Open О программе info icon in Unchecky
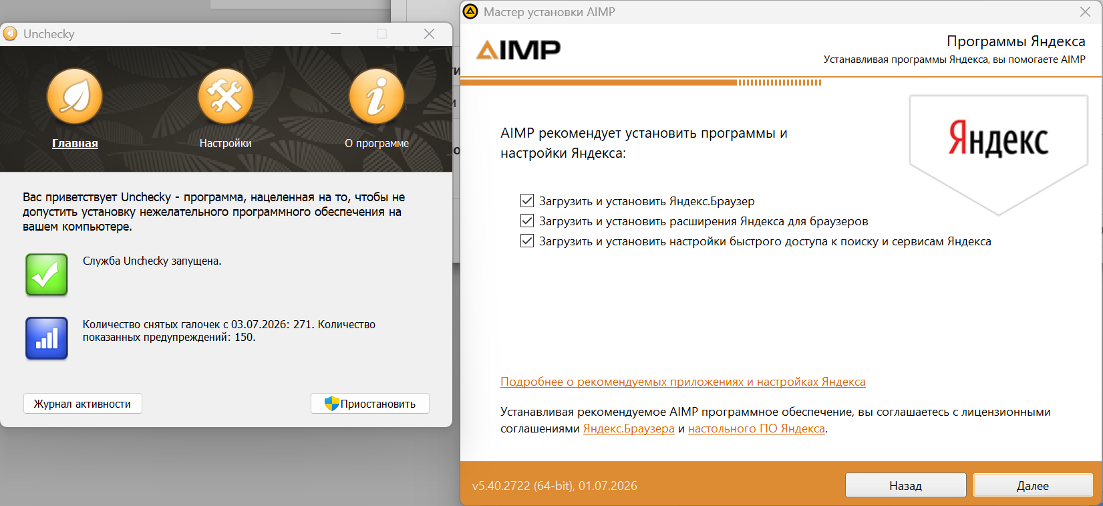 tap(377, 96)
